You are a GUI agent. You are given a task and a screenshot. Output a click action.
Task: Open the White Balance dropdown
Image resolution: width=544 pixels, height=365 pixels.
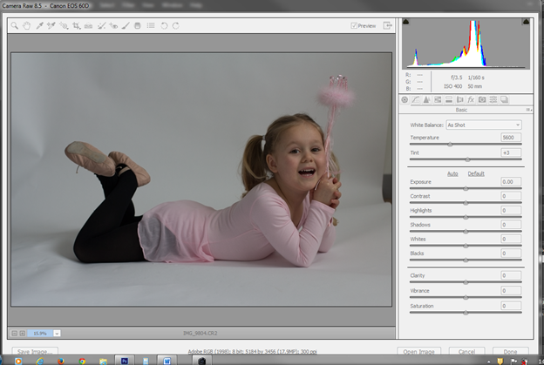[483, 125]
